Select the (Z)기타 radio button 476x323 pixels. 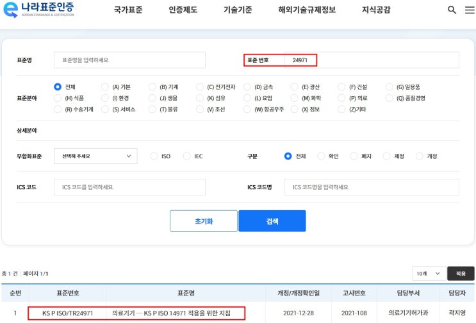pos(342,110)
